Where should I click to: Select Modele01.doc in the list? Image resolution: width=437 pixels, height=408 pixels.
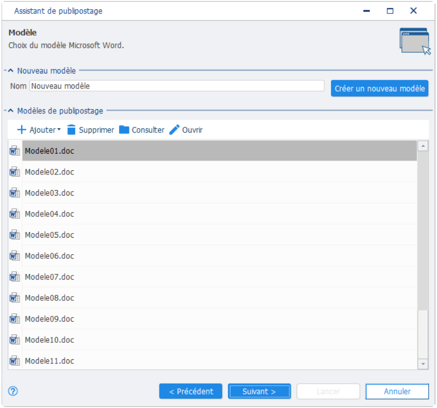(220, 151)
